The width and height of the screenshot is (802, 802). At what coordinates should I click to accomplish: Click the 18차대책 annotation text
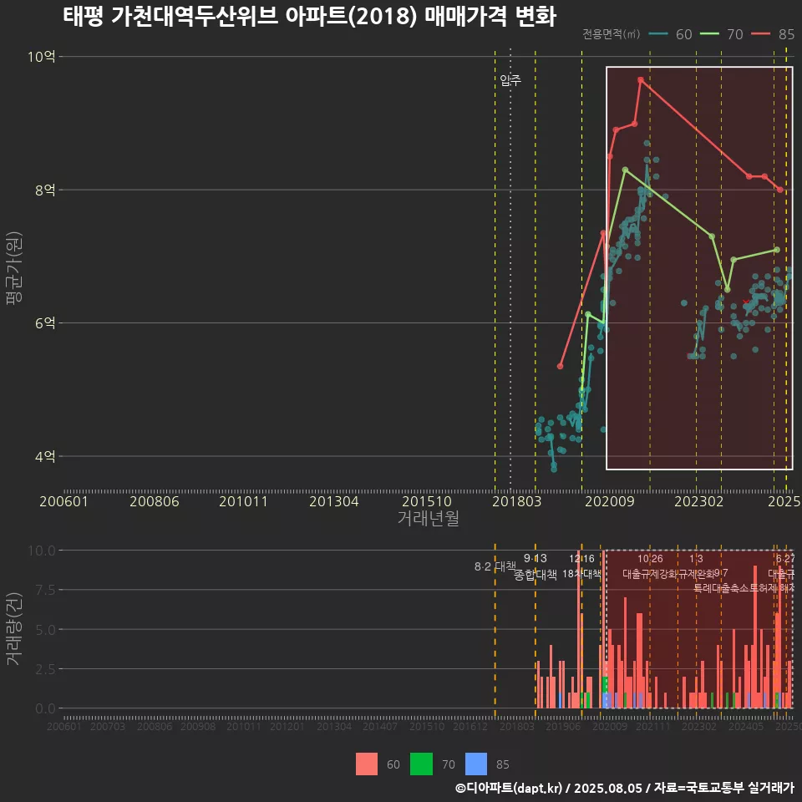[x=581, y=574]
